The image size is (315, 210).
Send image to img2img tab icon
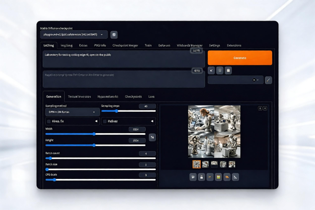(x=218, y=177)
